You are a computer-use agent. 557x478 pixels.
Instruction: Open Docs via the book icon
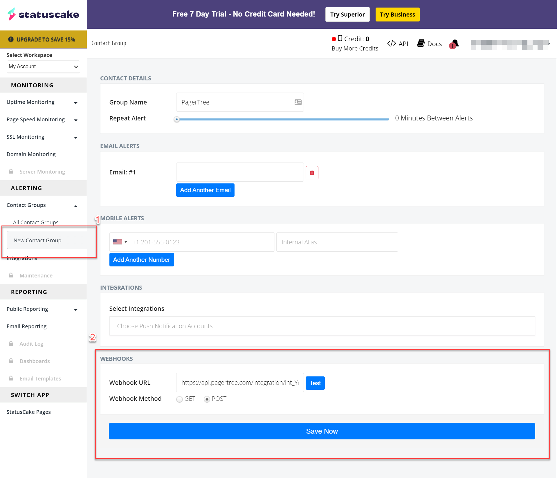[421, 44]
